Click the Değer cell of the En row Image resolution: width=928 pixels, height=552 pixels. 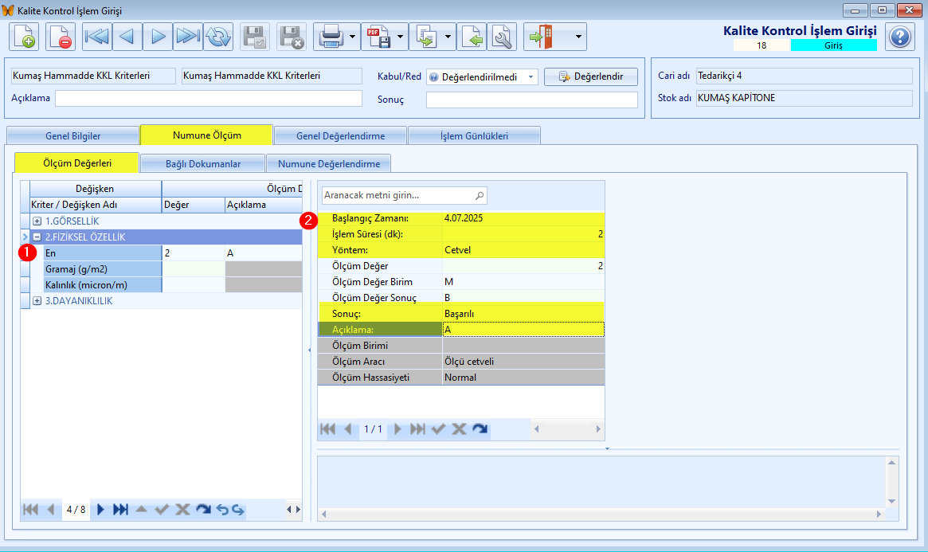194,253
